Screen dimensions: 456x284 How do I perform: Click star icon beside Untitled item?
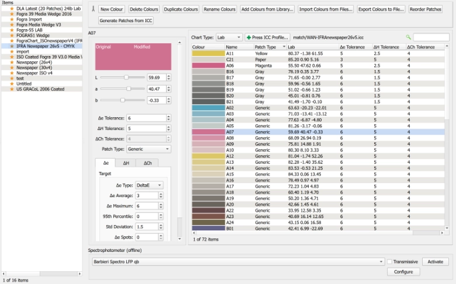[12, 83]
